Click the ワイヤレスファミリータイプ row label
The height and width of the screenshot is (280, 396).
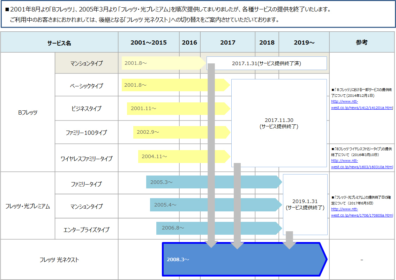pos(87,158)
